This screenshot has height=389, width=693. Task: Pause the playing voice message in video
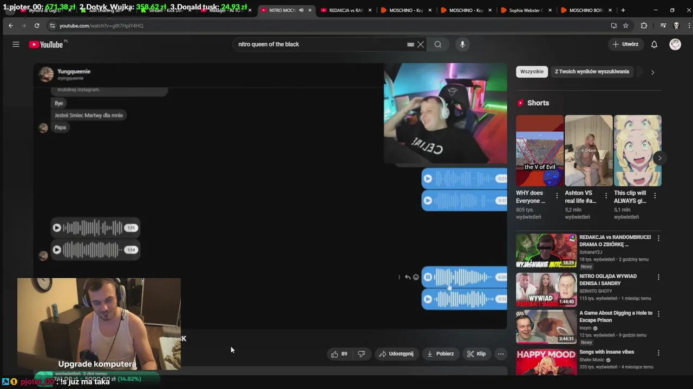click(x=428, y=277)
